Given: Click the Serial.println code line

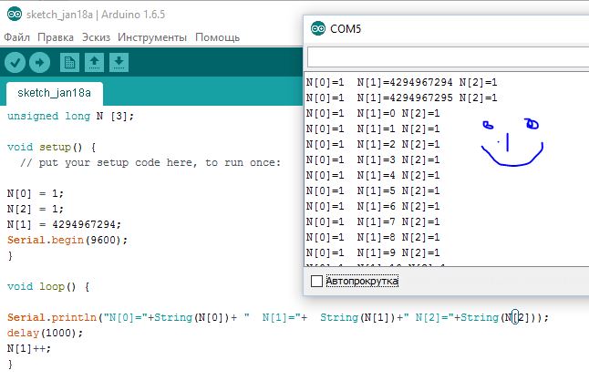Looking at the screenshot, I should pos(278,318).
